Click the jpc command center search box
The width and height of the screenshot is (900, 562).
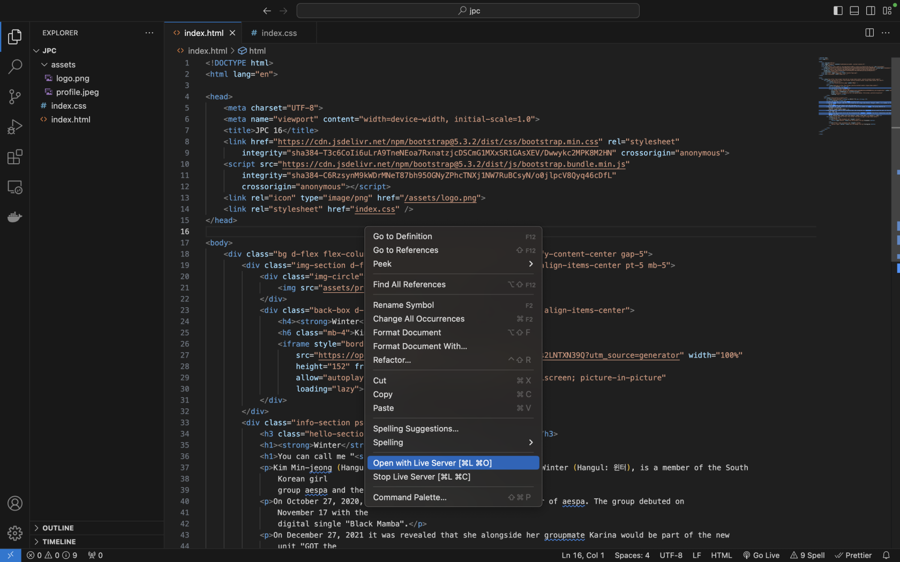468,11
